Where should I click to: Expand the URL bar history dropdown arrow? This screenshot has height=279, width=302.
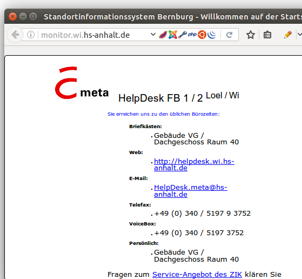tap(153, 35)
